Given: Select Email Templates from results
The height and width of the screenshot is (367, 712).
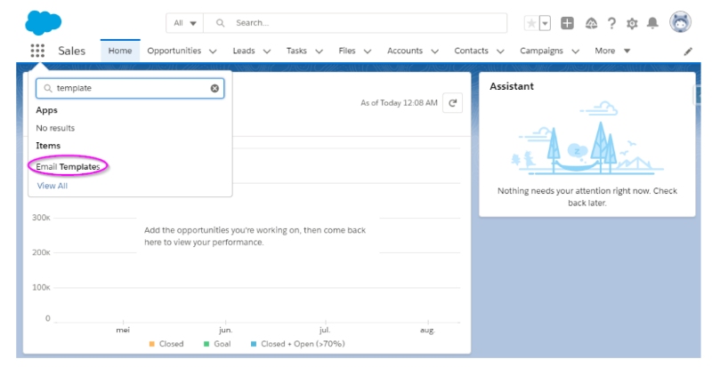Looking at the screenshot, I should tap(68, 166).
